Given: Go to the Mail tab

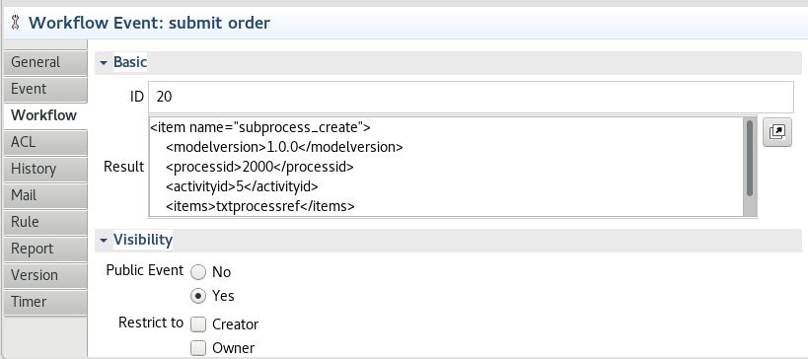Looking at the screenshot, I should pos(45,195).
